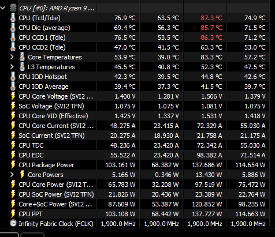This screenshot has width=275, height=237.
Task: Select the Core Powers label
Action: [x=46, y=175]
